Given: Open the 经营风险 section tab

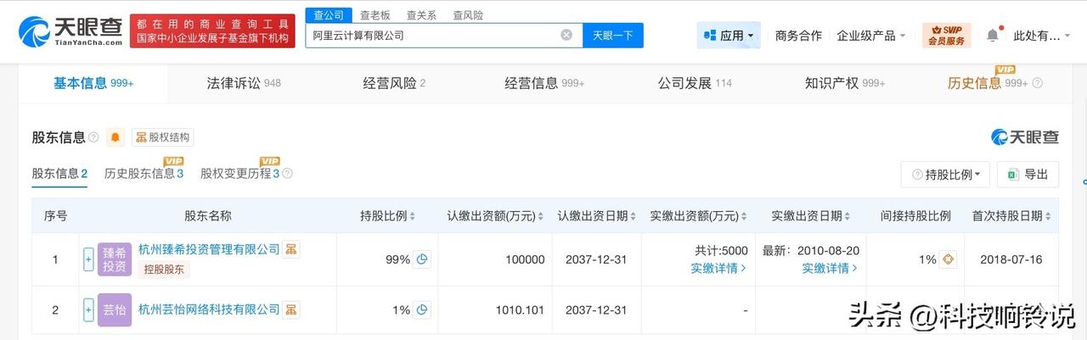Looking at the screenshot, I should pyautogui.click(x=394, y=83).
